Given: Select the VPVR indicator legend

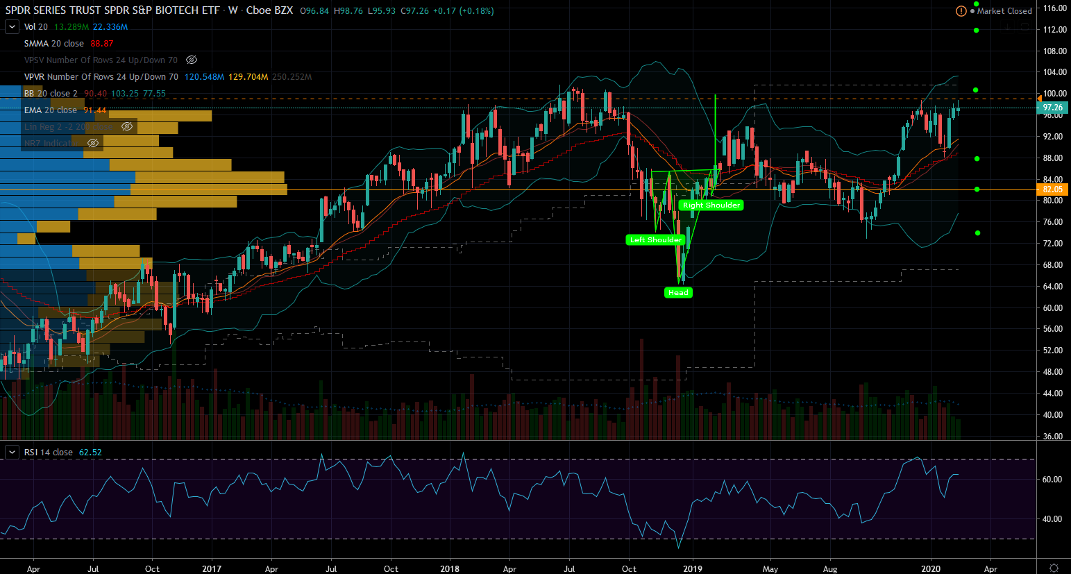Looking at the screenshot, I should 101,77.
